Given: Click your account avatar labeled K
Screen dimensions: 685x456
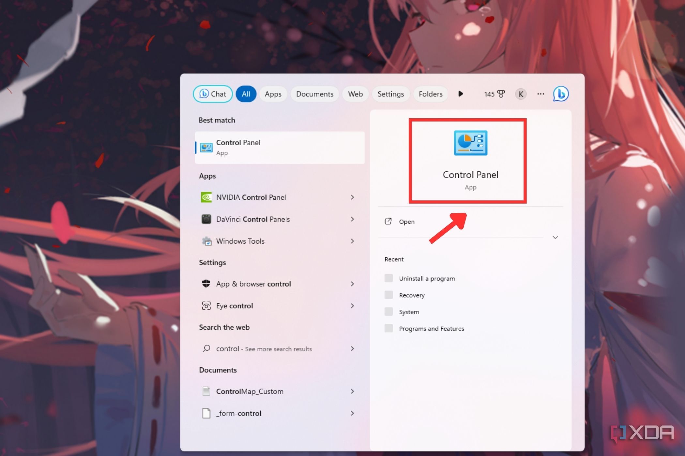Looking at the screenshot, I should (520, 94).
